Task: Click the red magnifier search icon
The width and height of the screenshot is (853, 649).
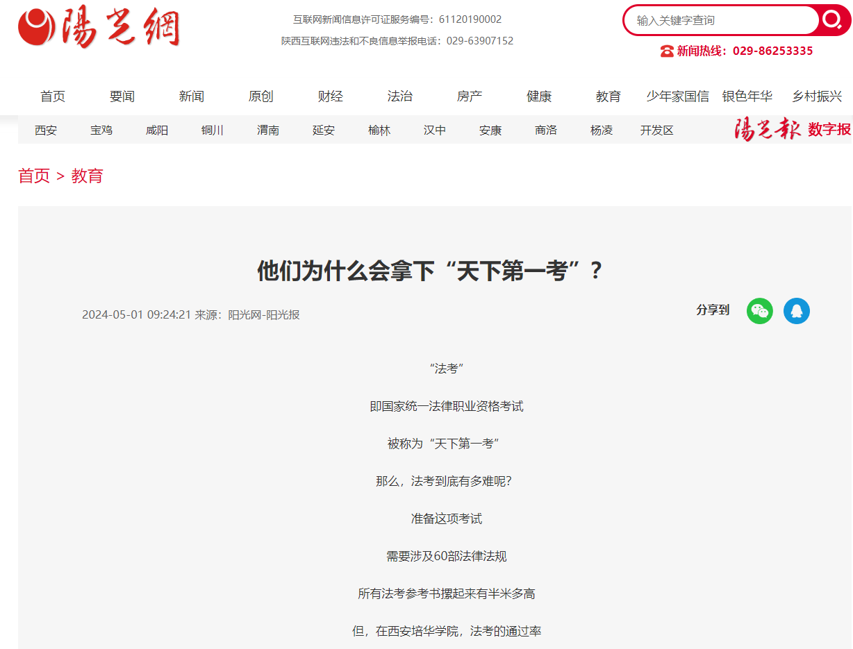Action: (832, 20)
